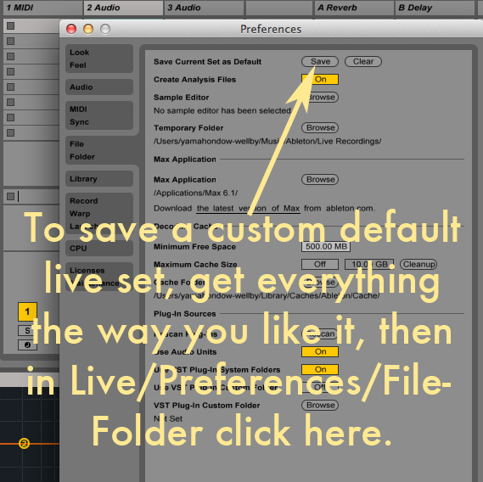Select the B Delay return track header

(x=435, y=8)
